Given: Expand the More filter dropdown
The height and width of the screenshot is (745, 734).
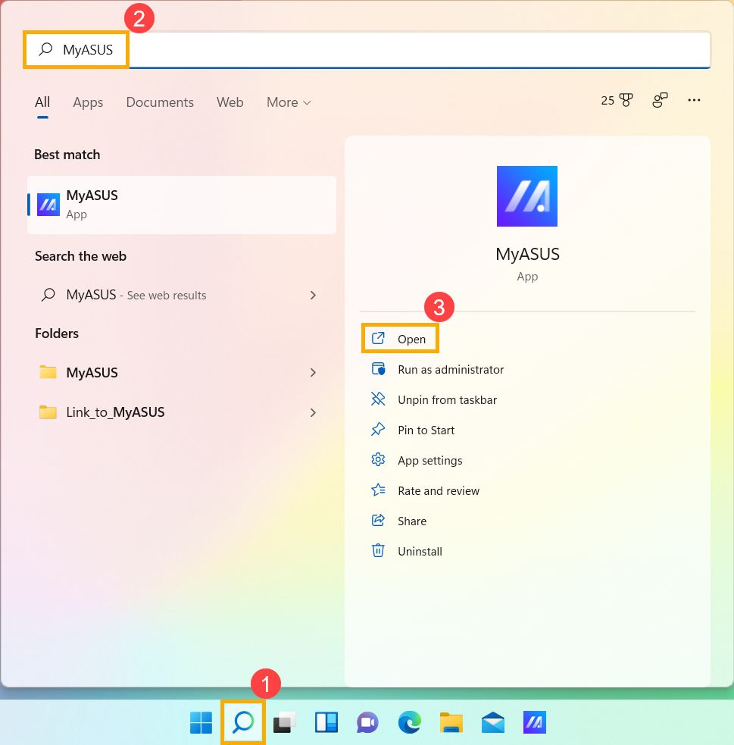Looking at the screenshot, I should tap(289, 102).
